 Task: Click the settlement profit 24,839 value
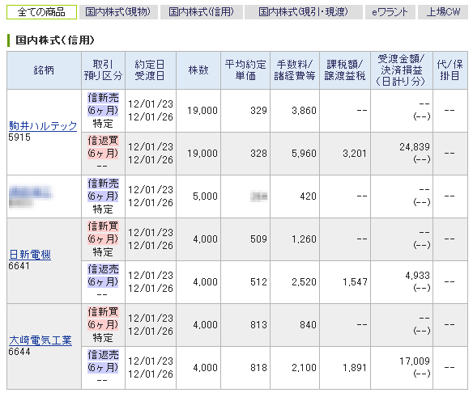(x=415, y=147)
